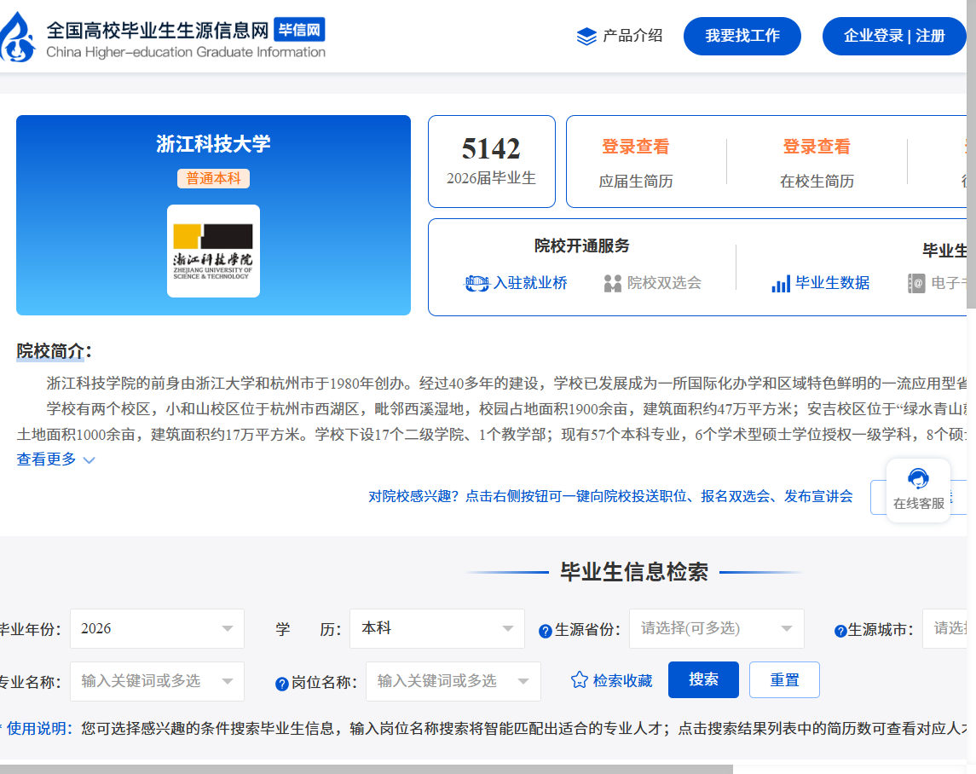Click the 检索收藏 star icon
Screen dimensions: 976x774
coord(580,680)
